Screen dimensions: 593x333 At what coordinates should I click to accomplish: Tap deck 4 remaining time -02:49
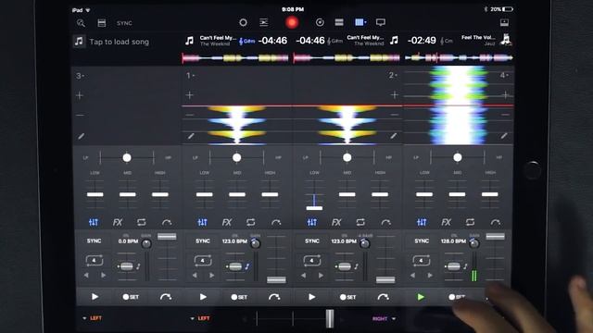tap(423, 41)
